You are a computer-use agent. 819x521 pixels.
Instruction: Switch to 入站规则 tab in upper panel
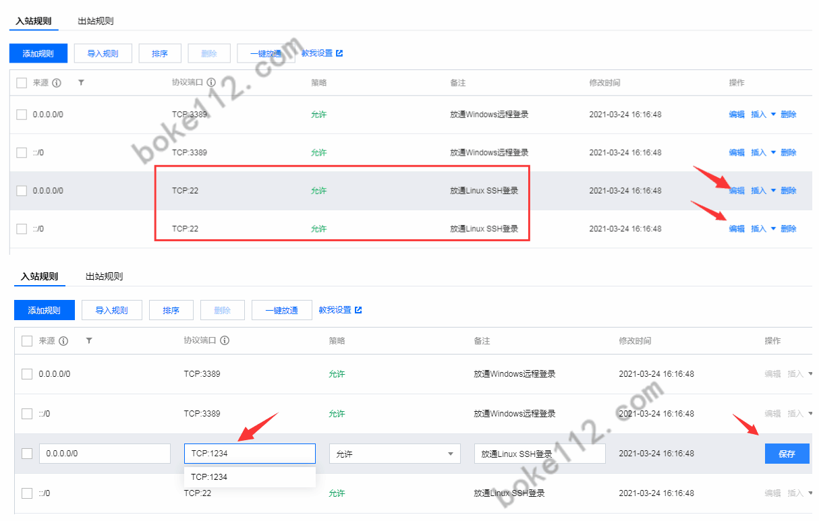pyautogui.click(x=34, y=21)
